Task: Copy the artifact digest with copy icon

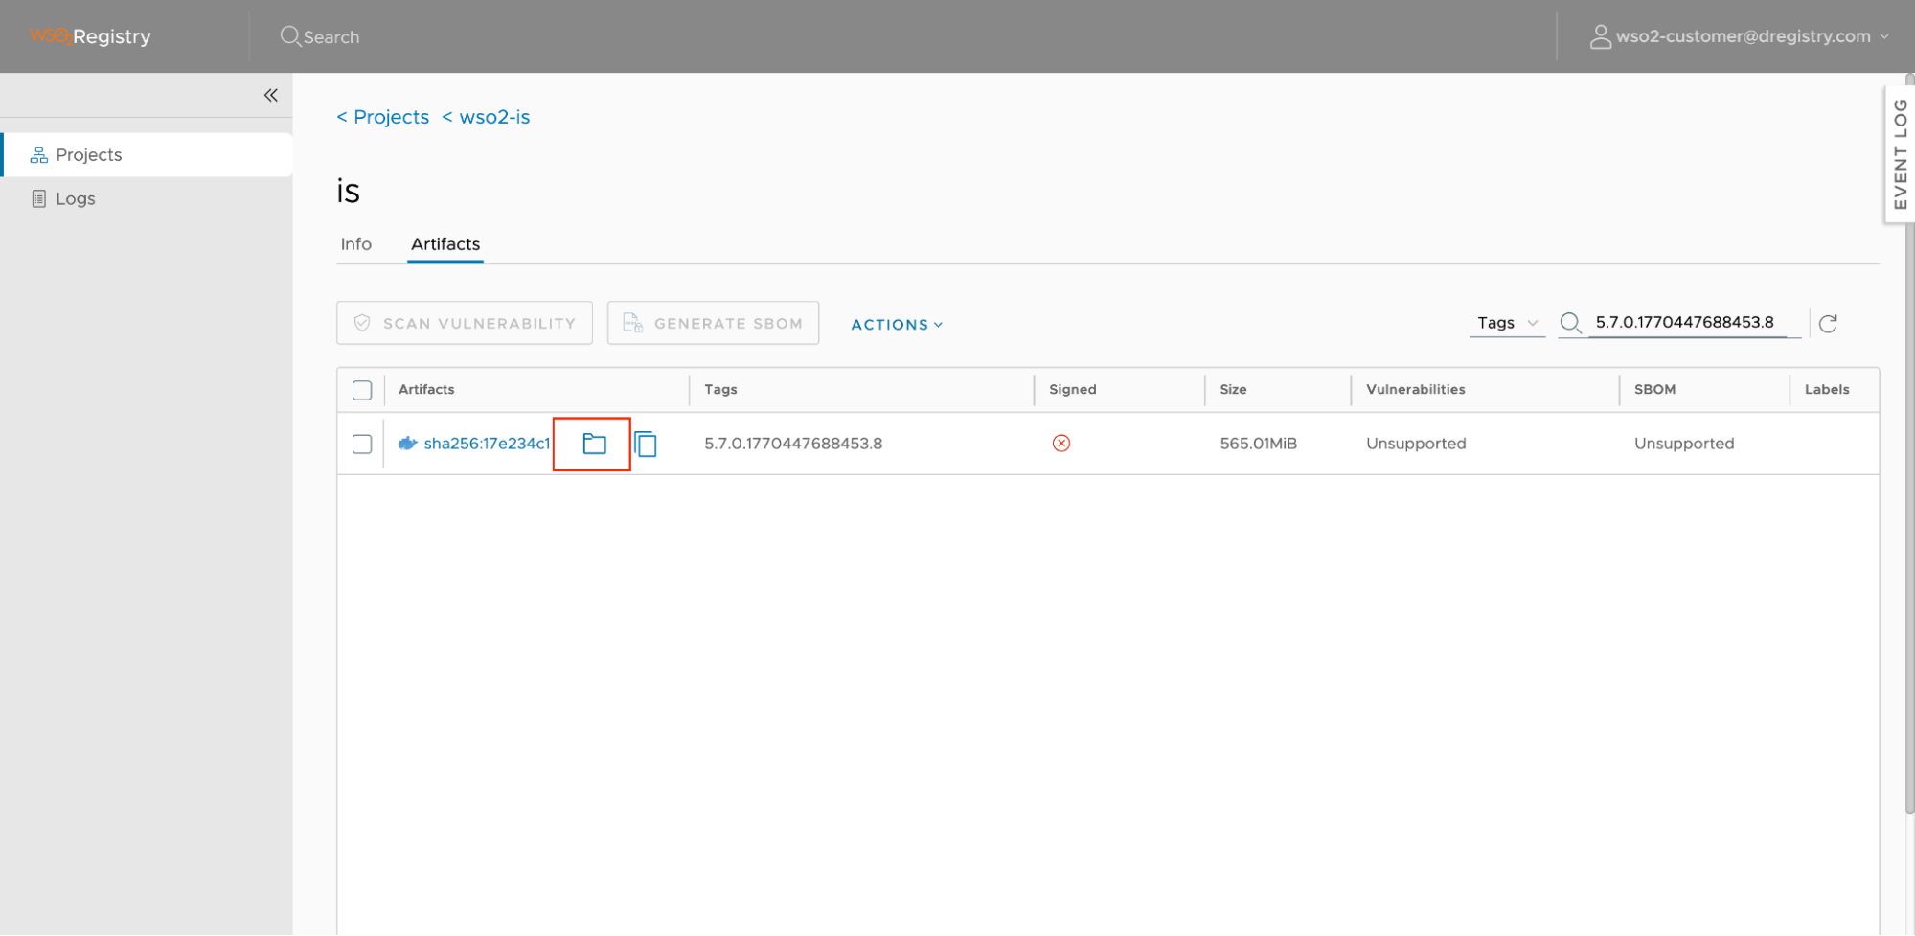Action: pyautogui.click(x=647, y=445)
